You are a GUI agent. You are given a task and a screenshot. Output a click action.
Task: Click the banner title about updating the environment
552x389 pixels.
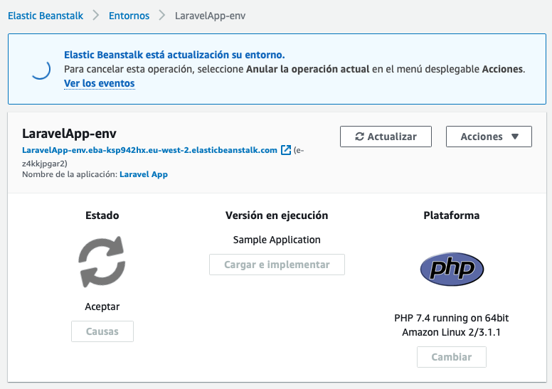click(174, 55)
